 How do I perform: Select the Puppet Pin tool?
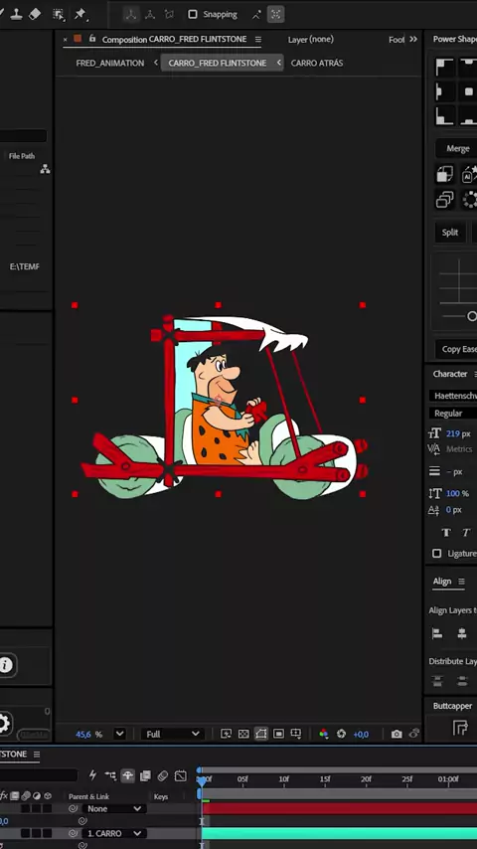tap(80, 14)
